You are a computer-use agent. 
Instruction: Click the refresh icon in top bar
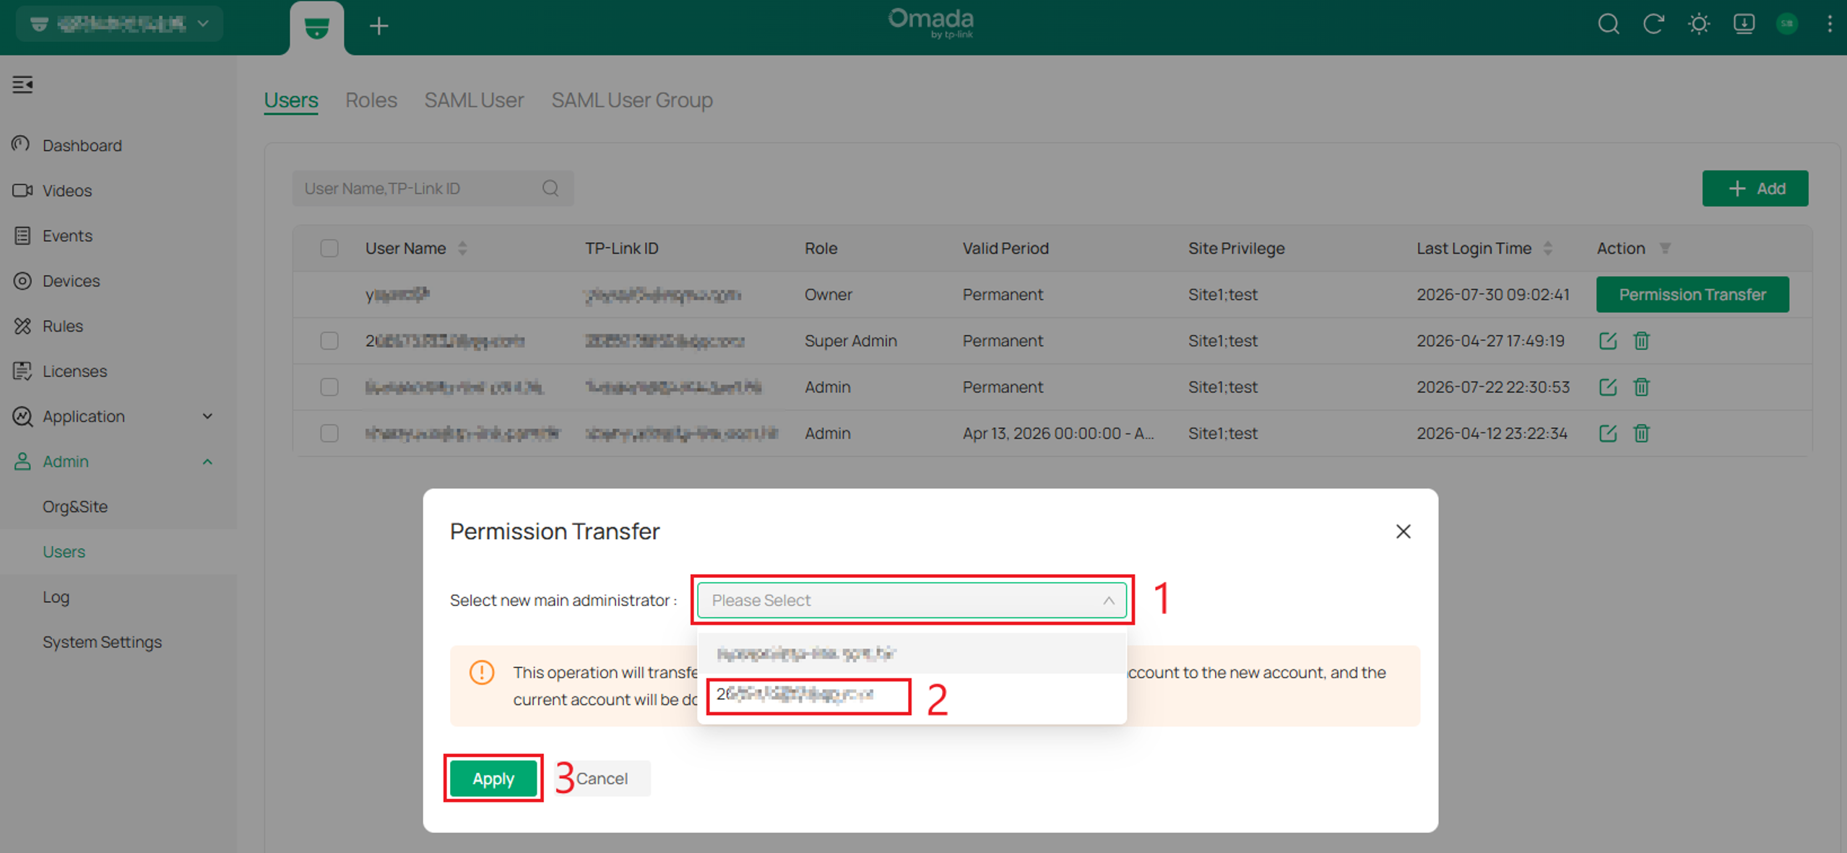1653,25
